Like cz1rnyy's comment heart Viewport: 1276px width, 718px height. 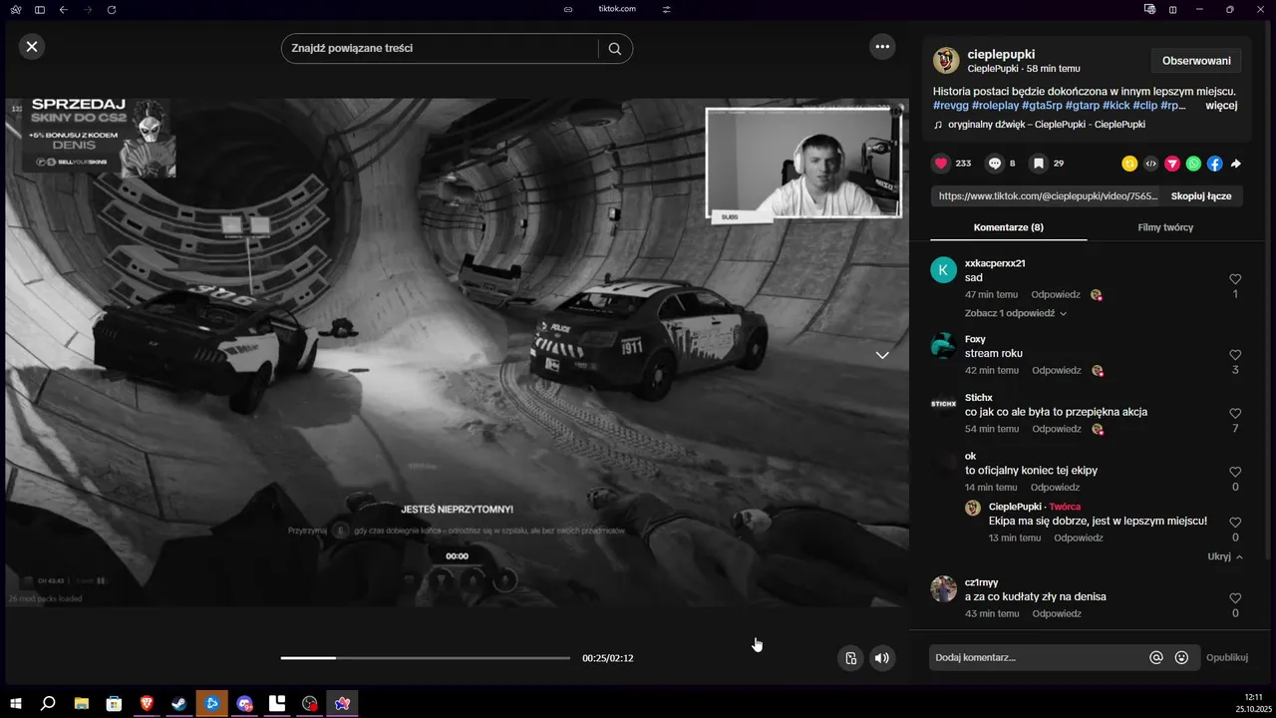(x=1235, y=598)
